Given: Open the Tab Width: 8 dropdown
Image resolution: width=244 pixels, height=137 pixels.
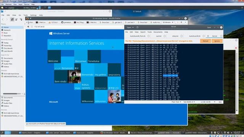Looking at the screenshot, I should (x=189, y=102).
